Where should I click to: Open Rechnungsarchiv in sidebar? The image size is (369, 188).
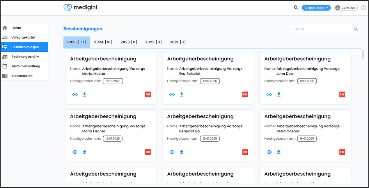(x=25, y=56)
